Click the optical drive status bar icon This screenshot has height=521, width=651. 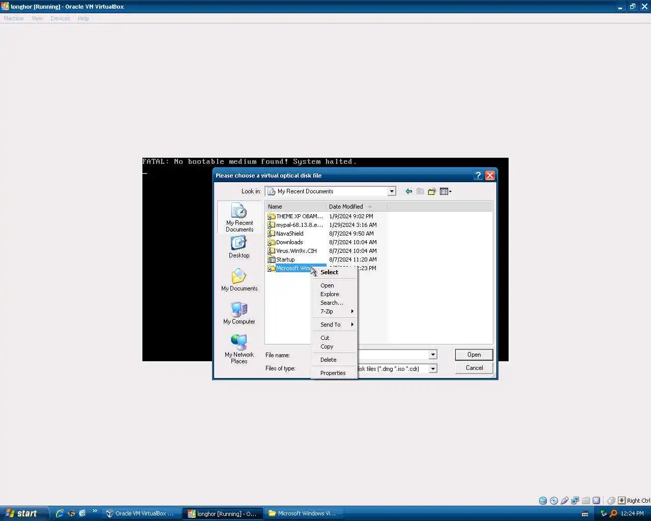pos(554,501)
